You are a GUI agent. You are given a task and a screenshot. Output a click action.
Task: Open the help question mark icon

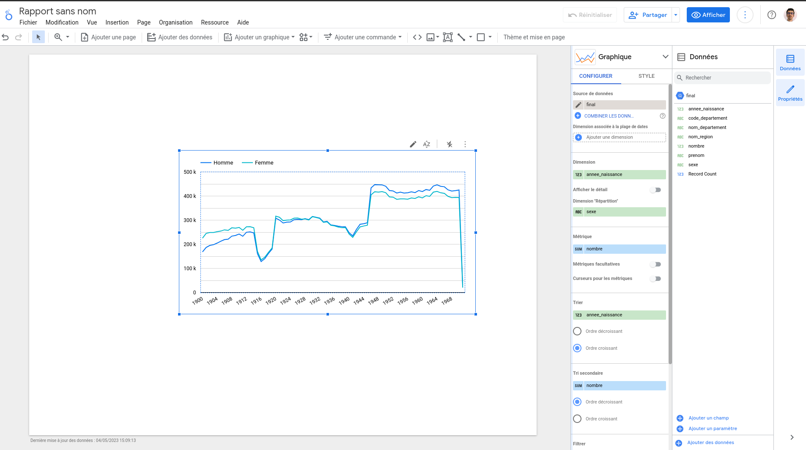click(771, 15)
